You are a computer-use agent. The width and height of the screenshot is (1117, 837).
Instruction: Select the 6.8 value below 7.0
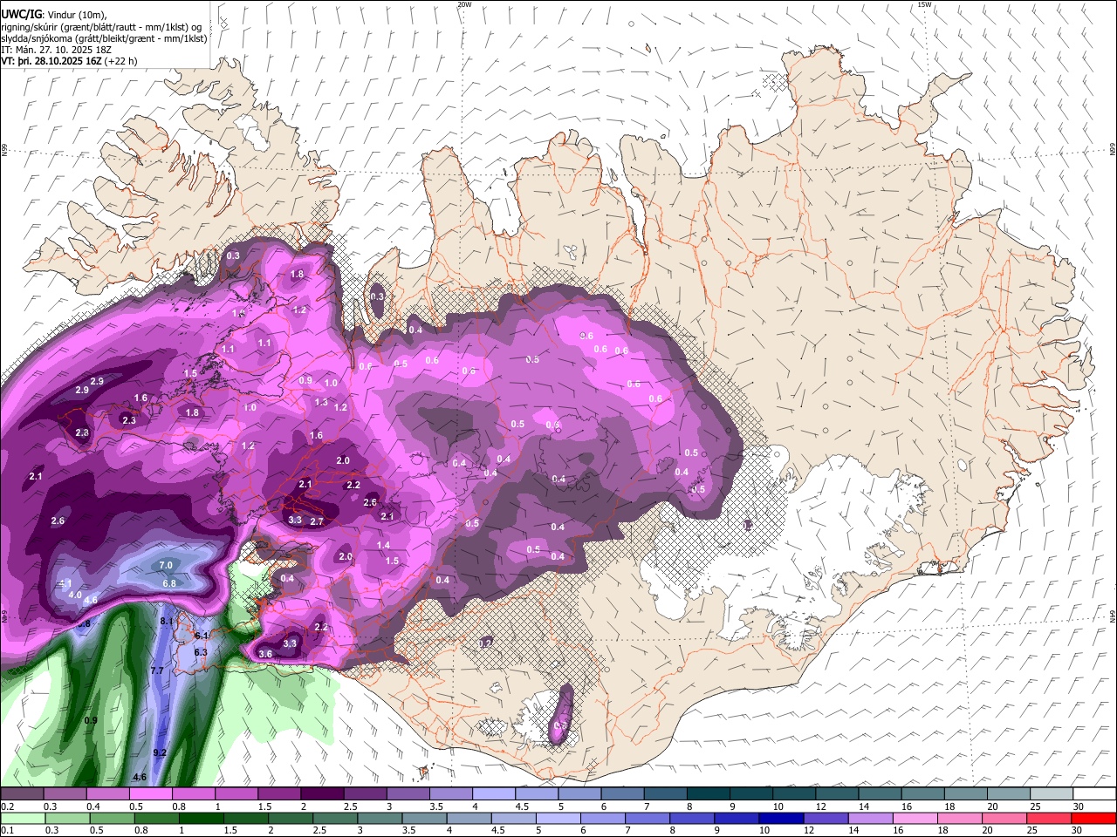(169, 583)
